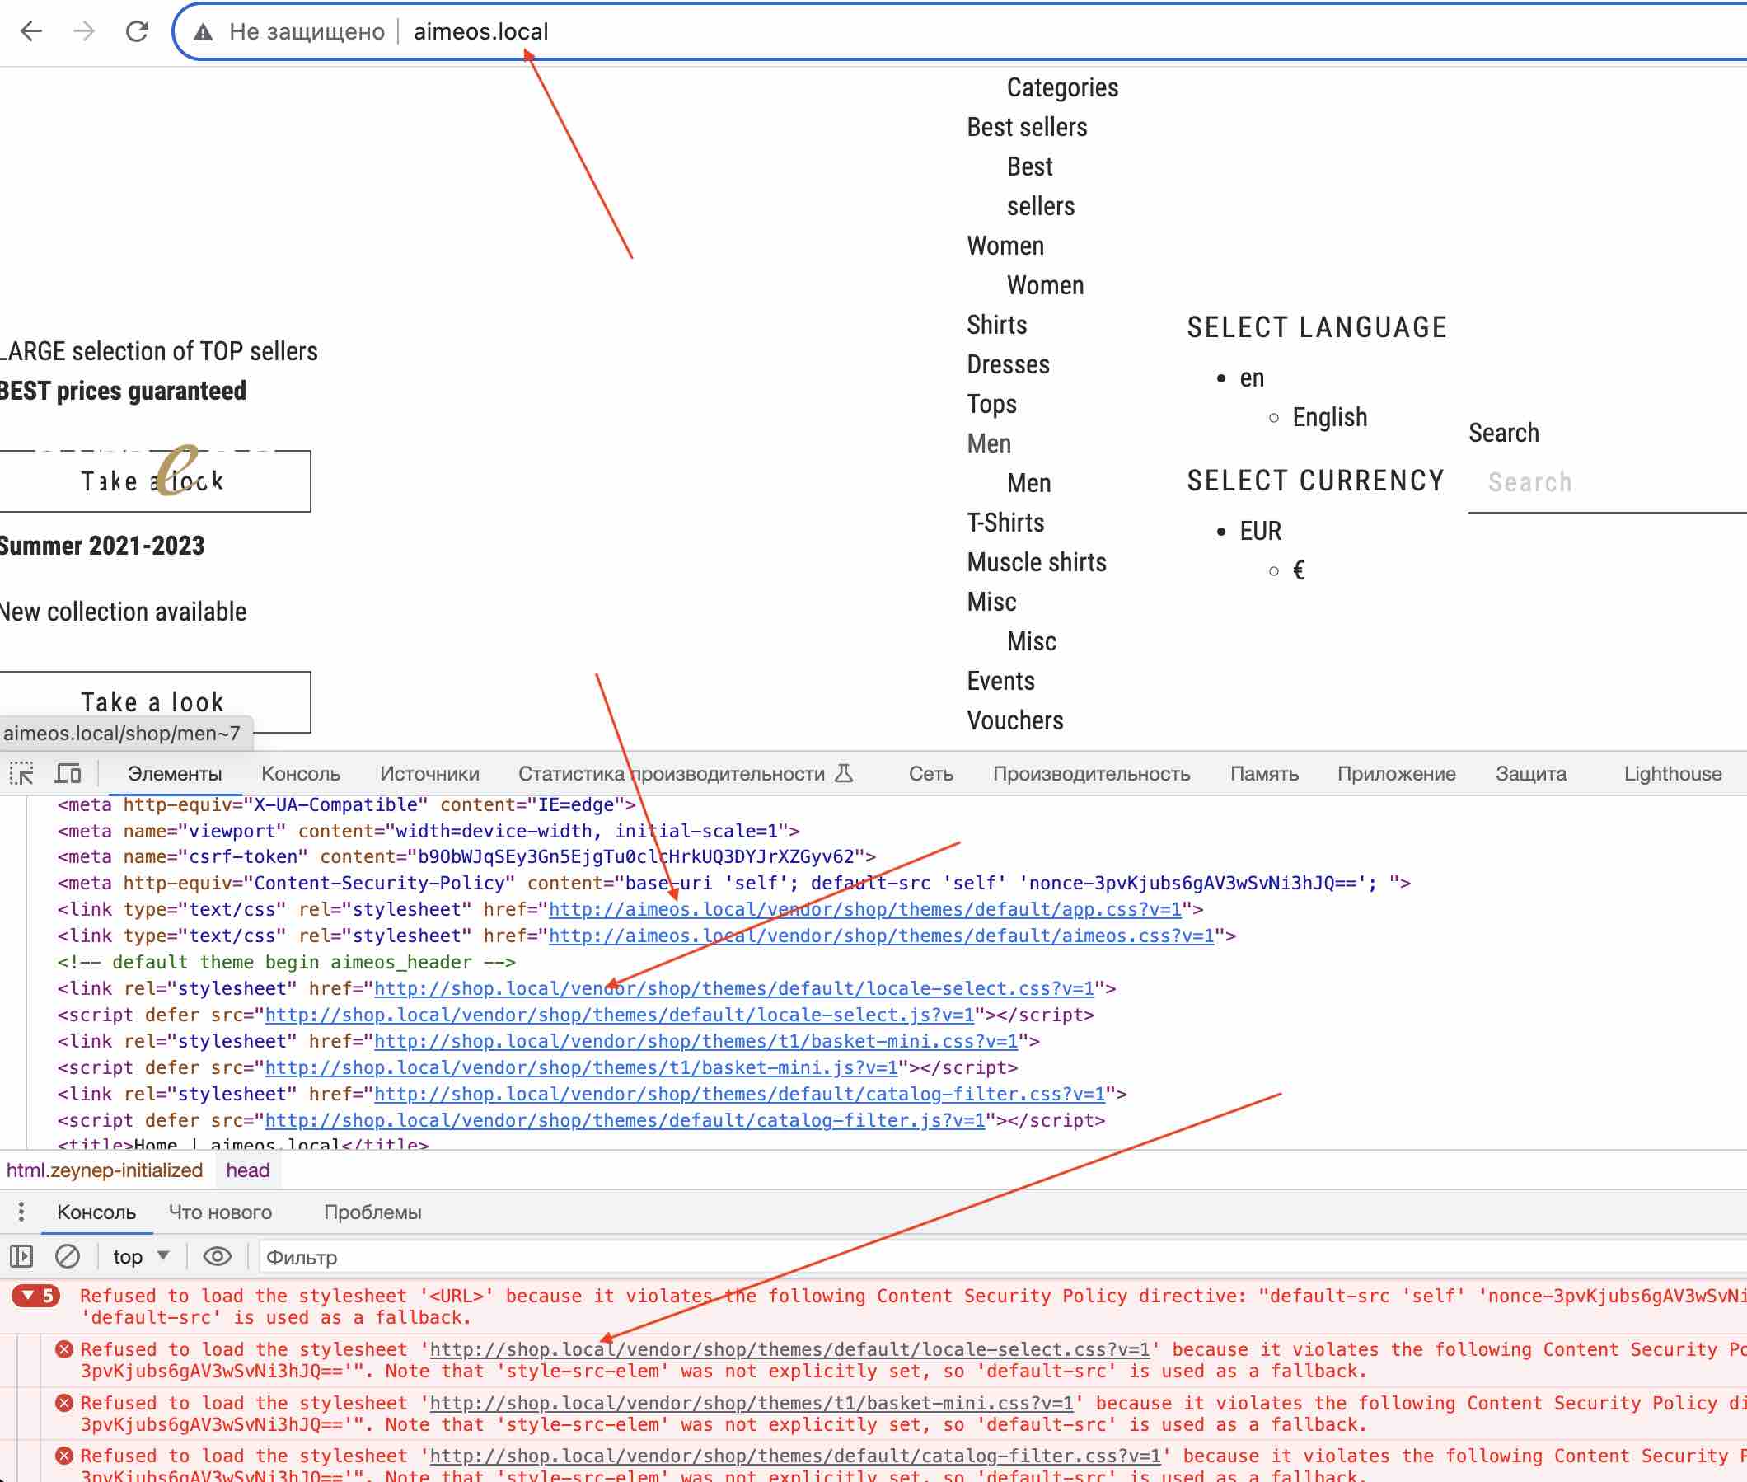Collapse the grouped errors with badge 5
Viewport: 1747px width, 1482px height.
36,1296
